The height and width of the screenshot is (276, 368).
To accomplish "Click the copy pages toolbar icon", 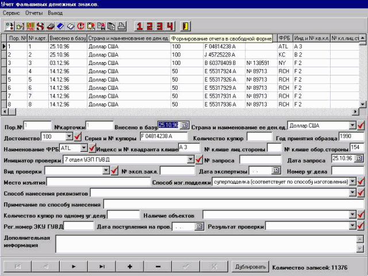I will [x=111, y=26].
